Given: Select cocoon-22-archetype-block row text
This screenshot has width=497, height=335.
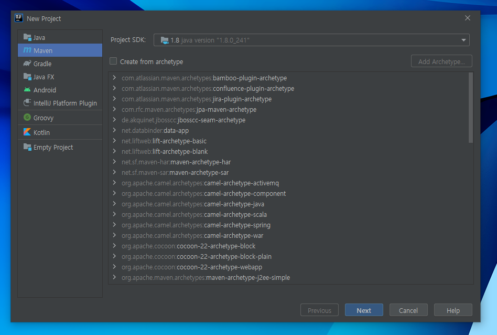Looking at the screenshot, I should click(x=188, y=246).
